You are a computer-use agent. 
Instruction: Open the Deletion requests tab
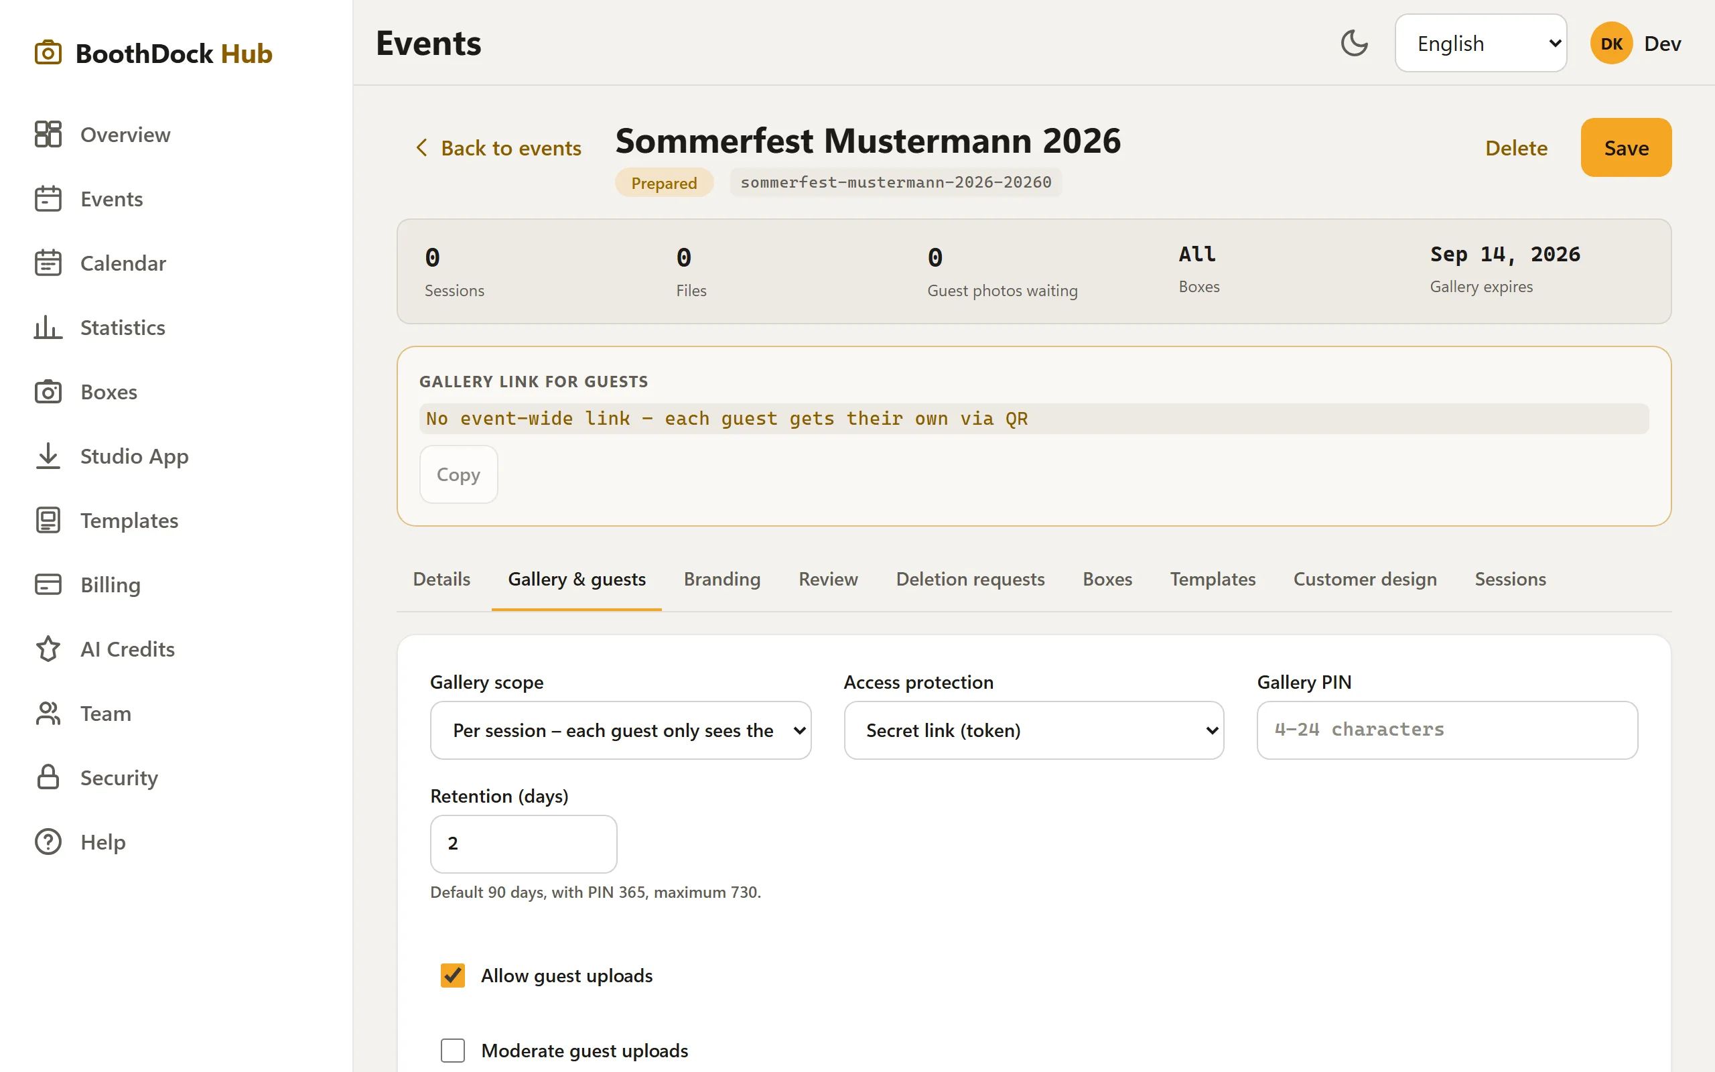tap(970, 580)
